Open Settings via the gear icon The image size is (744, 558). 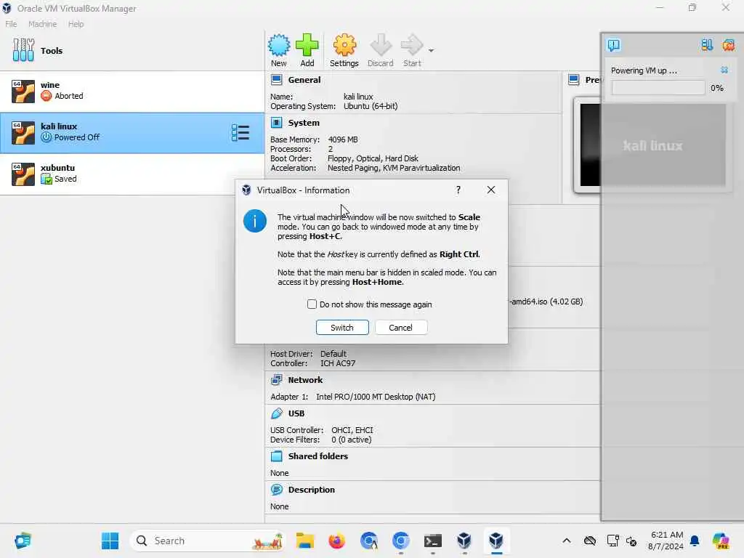[x=344, y=50]
